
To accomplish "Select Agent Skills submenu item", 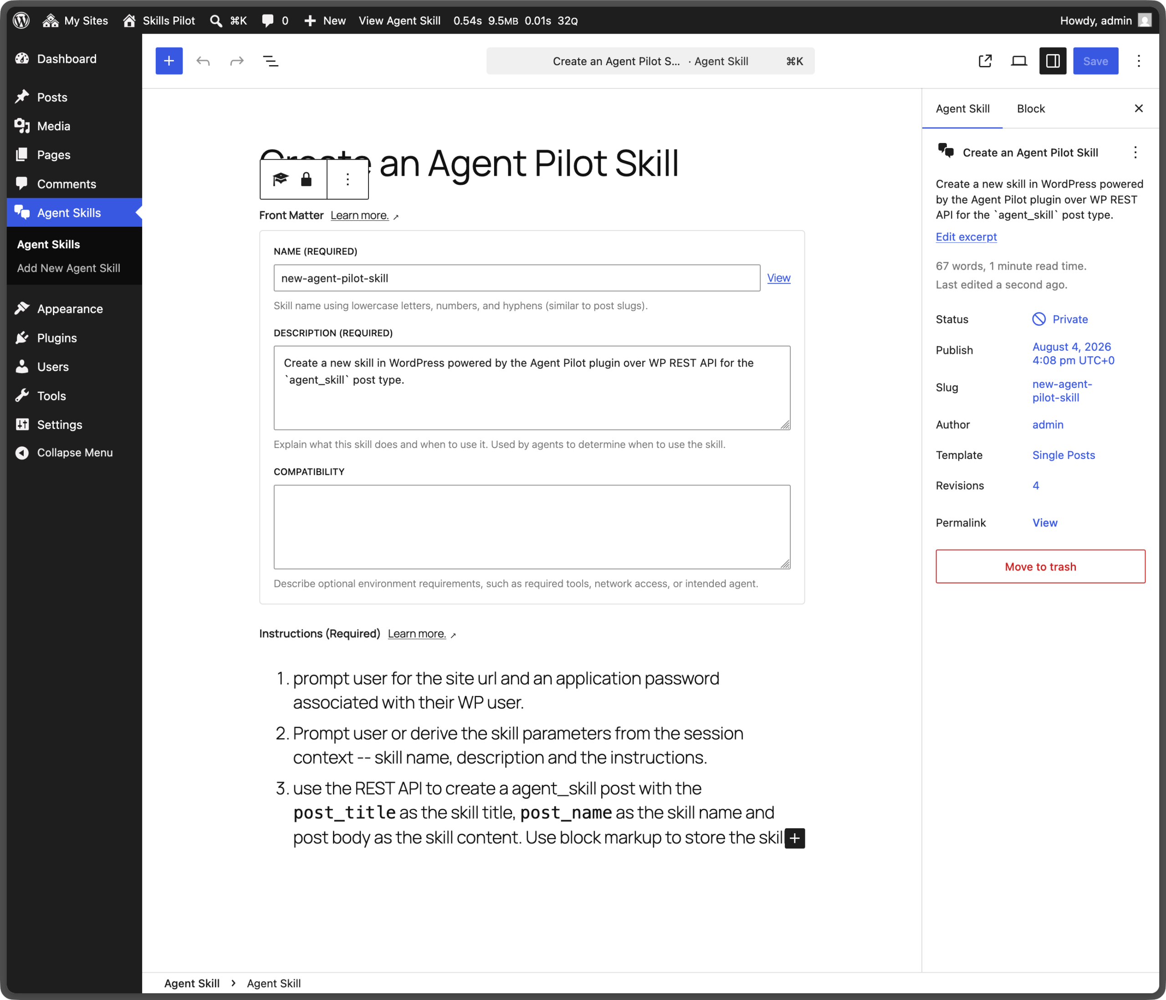I will (48, 244).
